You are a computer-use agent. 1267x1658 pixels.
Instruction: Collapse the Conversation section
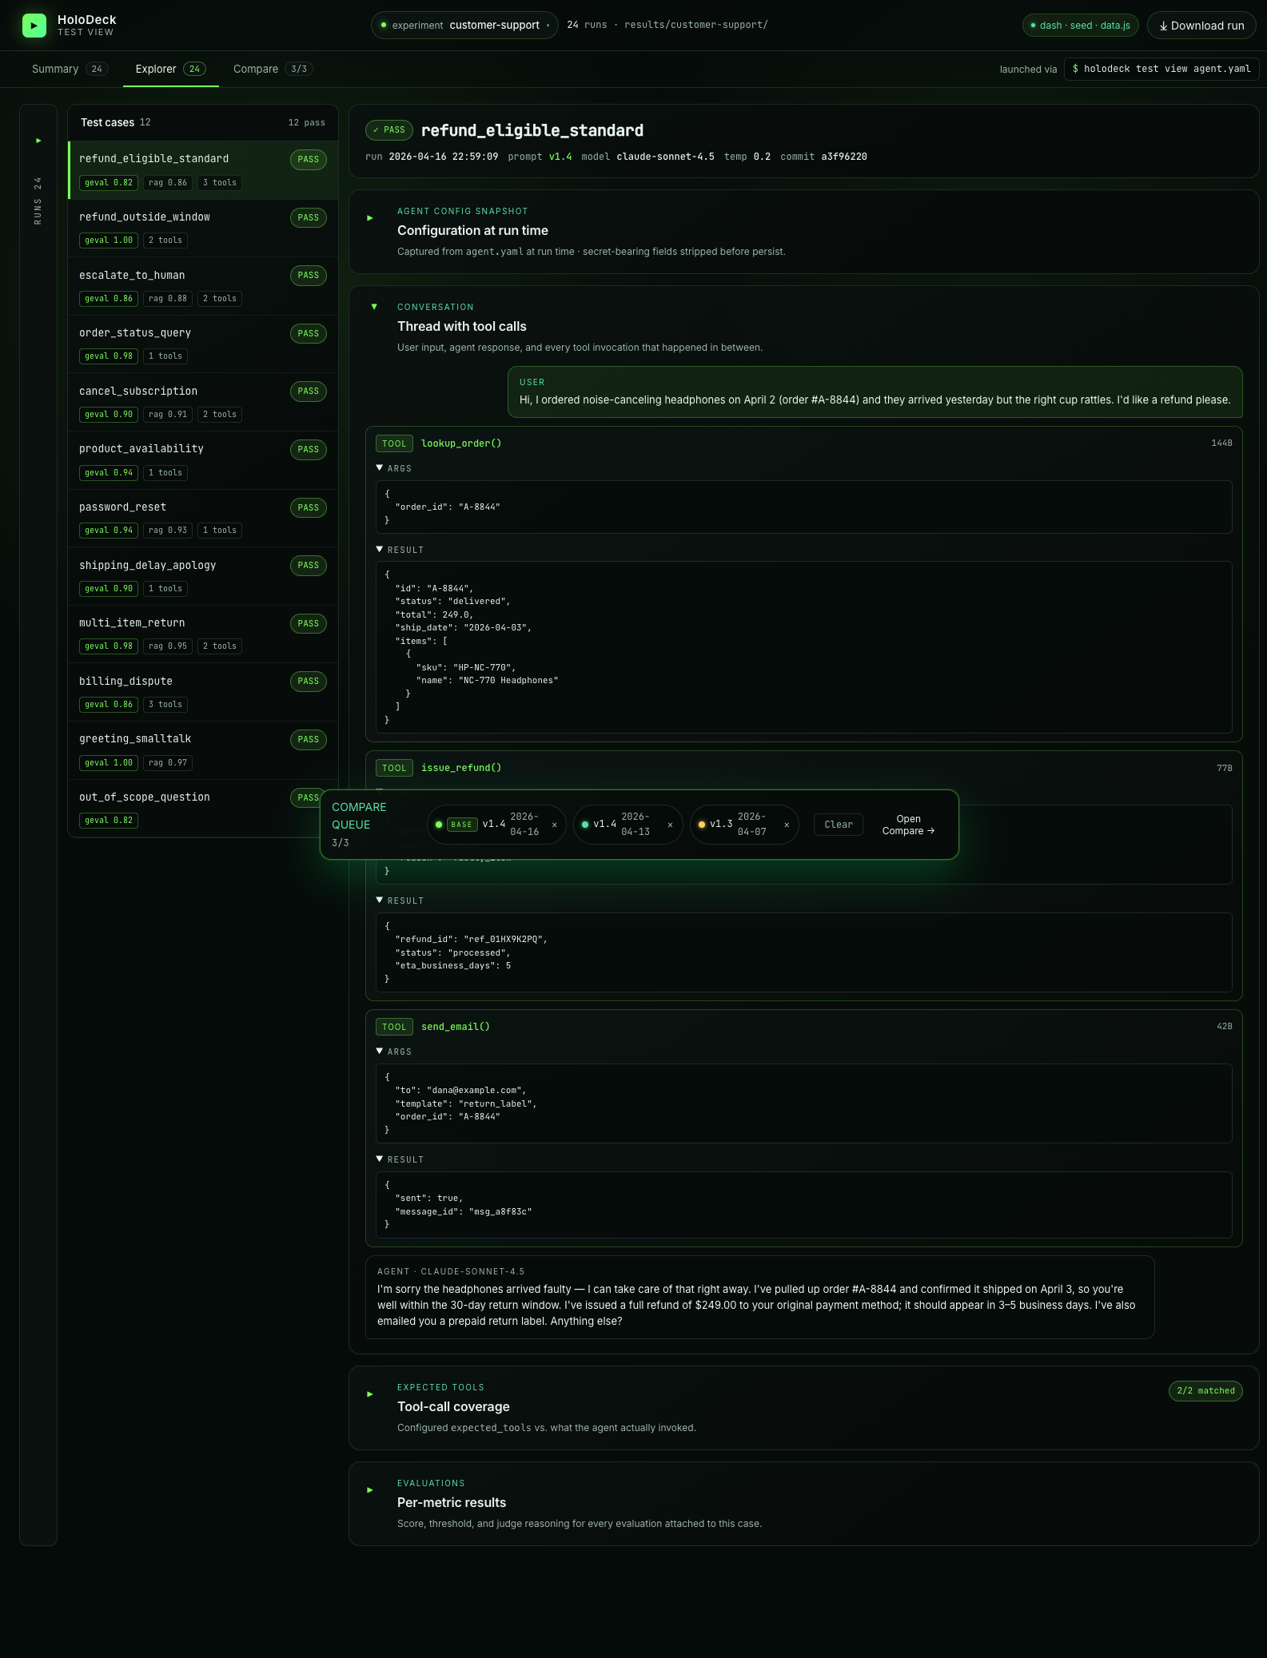coord(374,307)
